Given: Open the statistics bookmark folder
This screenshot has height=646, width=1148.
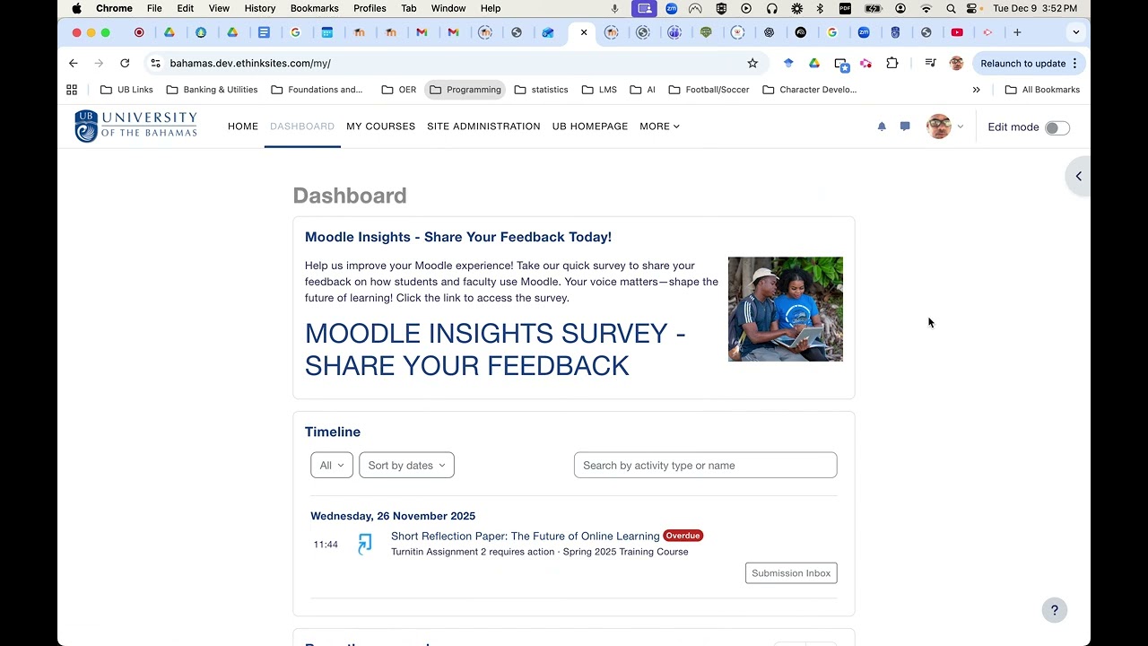Looking at the screenshot, I should pos(541,90).
